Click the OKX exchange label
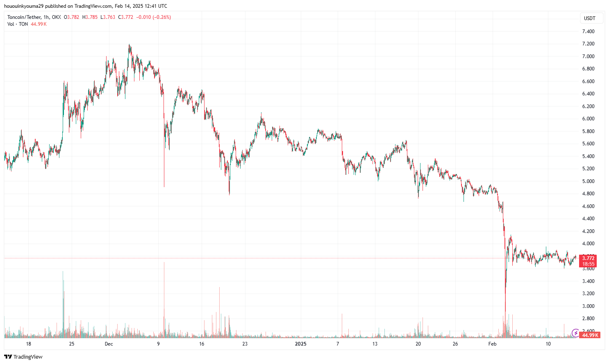 pos(57,17)
